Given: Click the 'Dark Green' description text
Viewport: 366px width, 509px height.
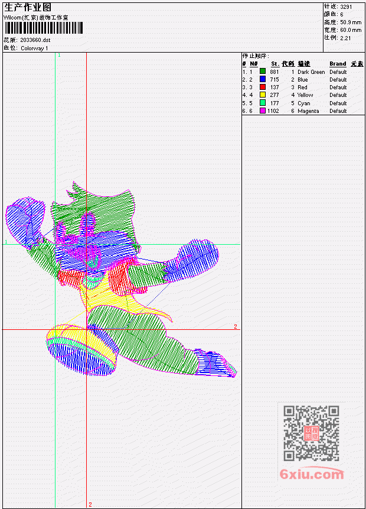Looking at the screenshot, I should pos(311,72).
